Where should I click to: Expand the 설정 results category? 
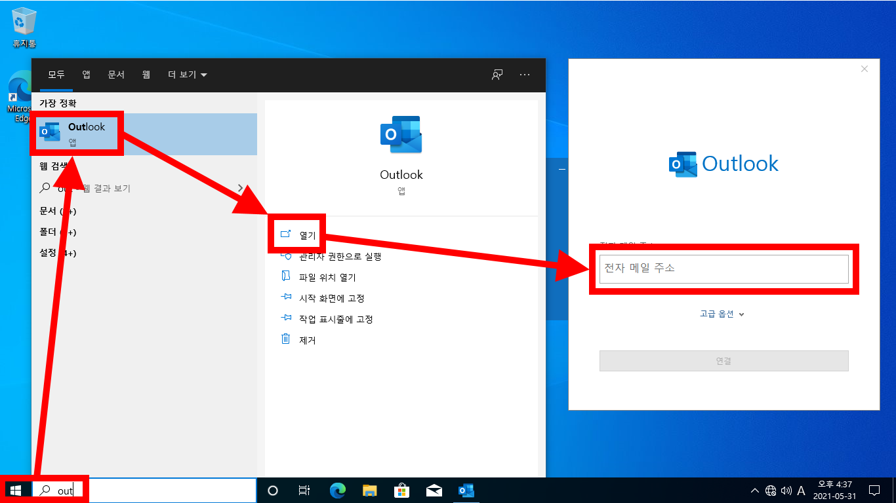[58, 253]
